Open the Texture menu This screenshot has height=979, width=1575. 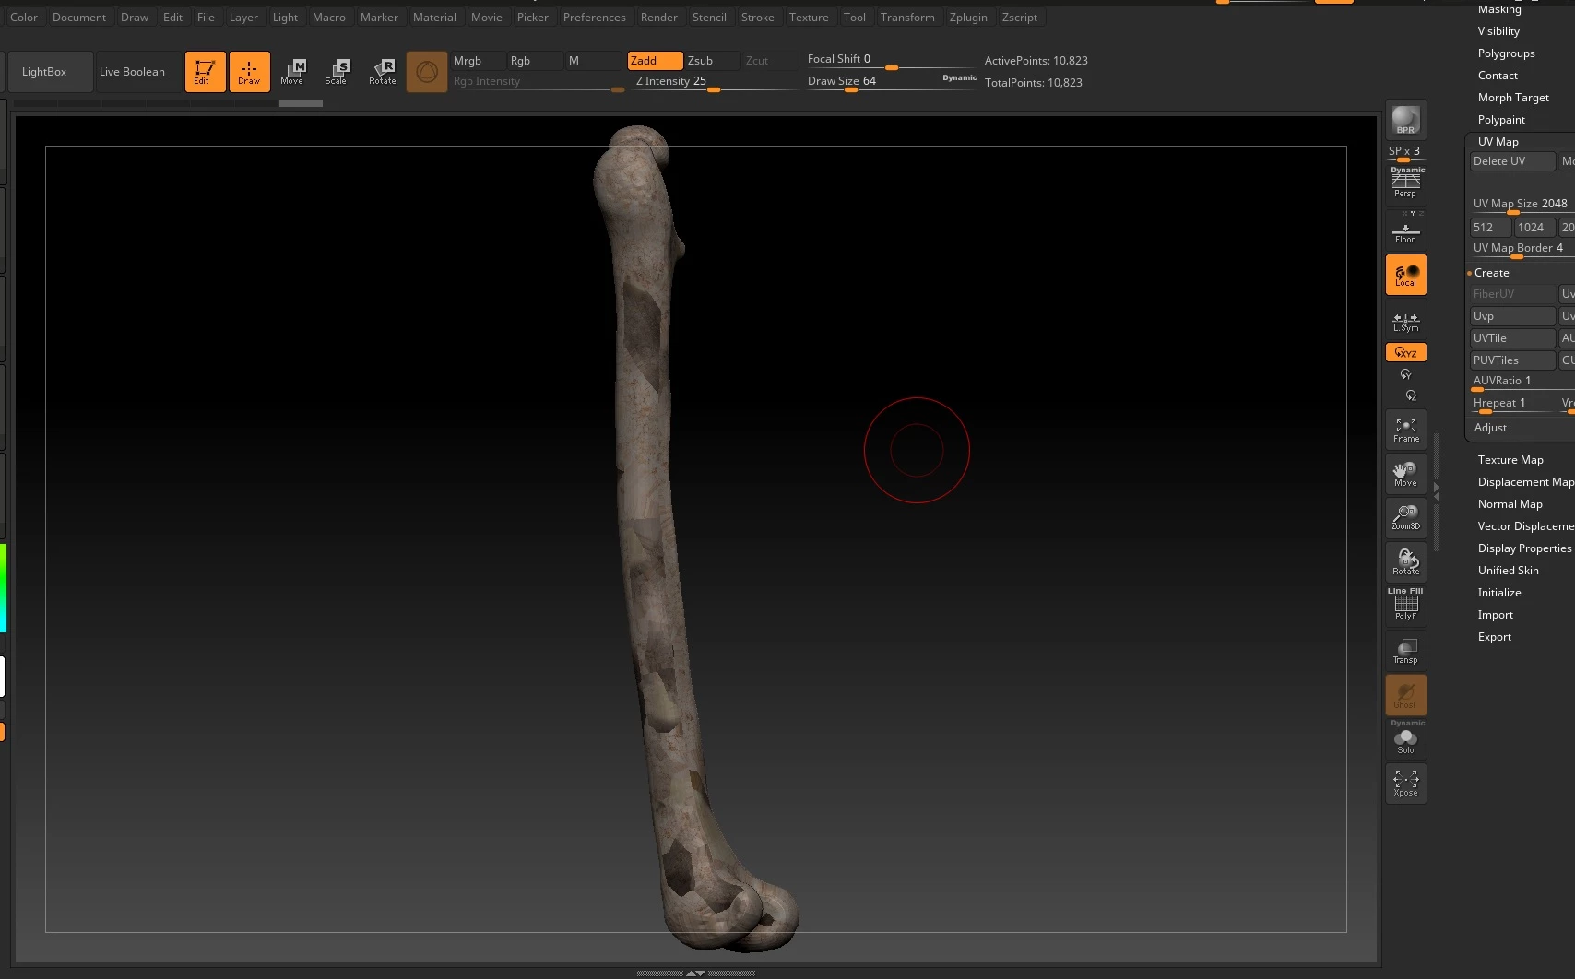point(809,18)
